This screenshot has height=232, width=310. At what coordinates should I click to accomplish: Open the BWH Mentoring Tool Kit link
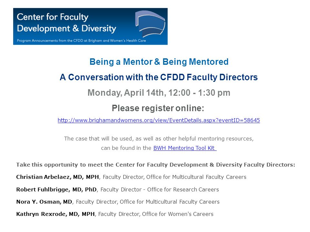[185, 148]
